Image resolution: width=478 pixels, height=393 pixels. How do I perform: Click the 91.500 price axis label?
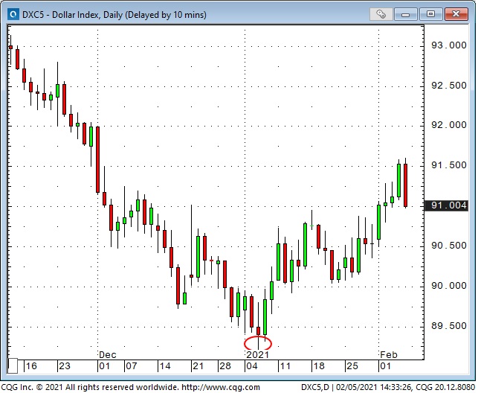pos(449,165)
